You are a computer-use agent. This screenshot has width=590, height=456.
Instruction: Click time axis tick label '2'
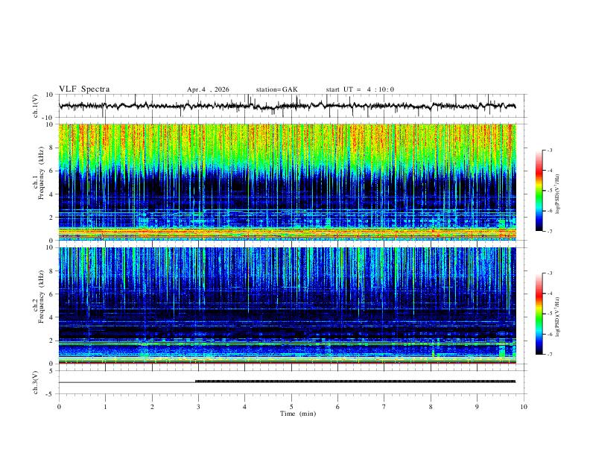click(x=152, y=407)
